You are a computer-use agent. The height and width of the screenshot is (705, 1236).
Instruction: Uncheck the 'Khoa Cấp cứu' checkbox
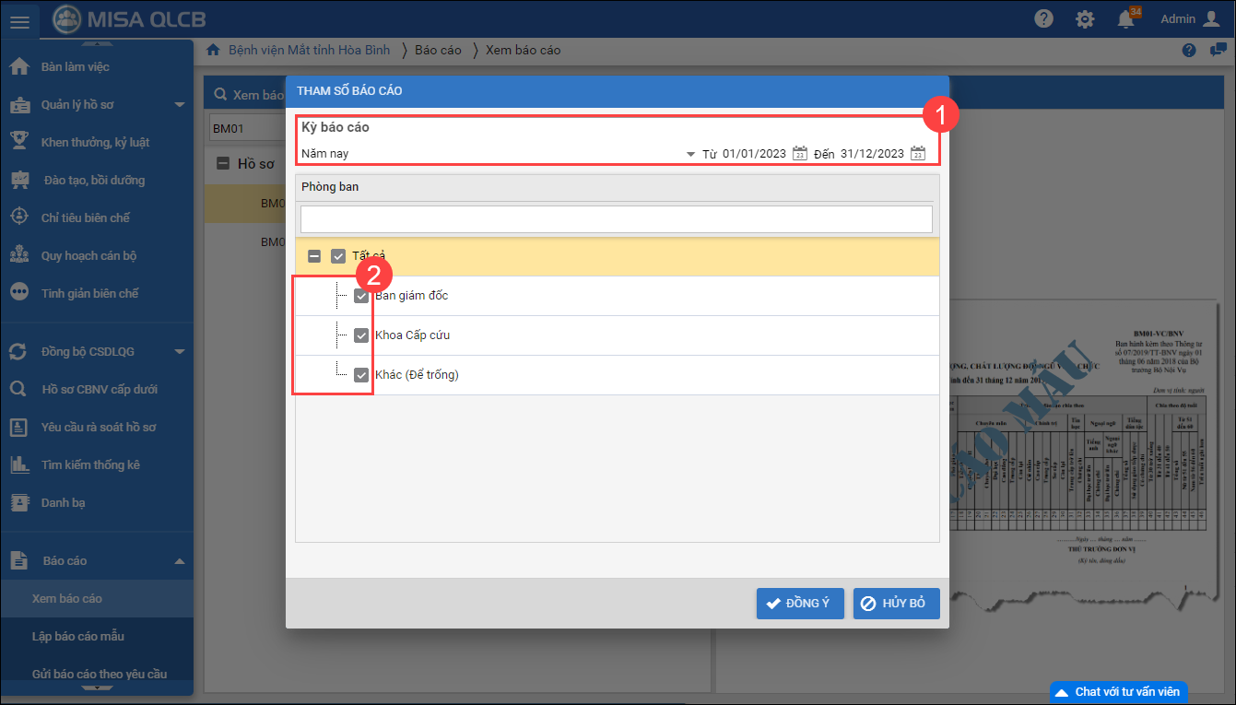pos(361,335)
